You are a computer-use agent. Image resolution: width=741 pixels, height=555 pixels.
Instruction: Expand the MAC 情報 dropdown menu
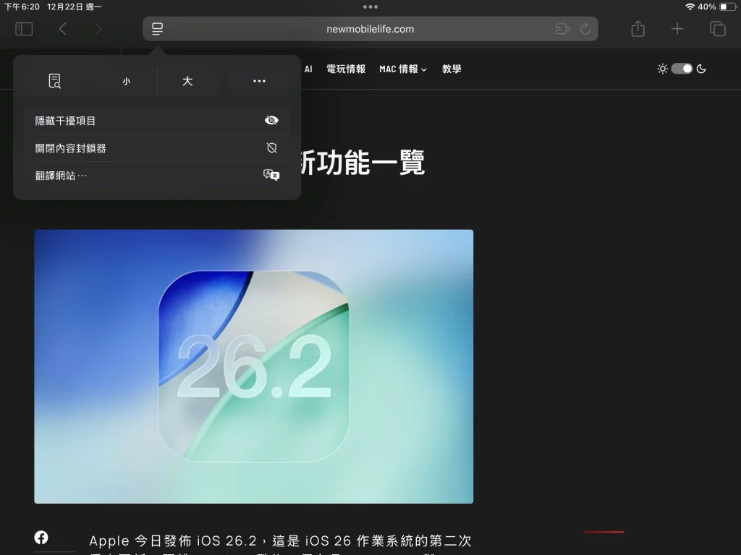403,69
